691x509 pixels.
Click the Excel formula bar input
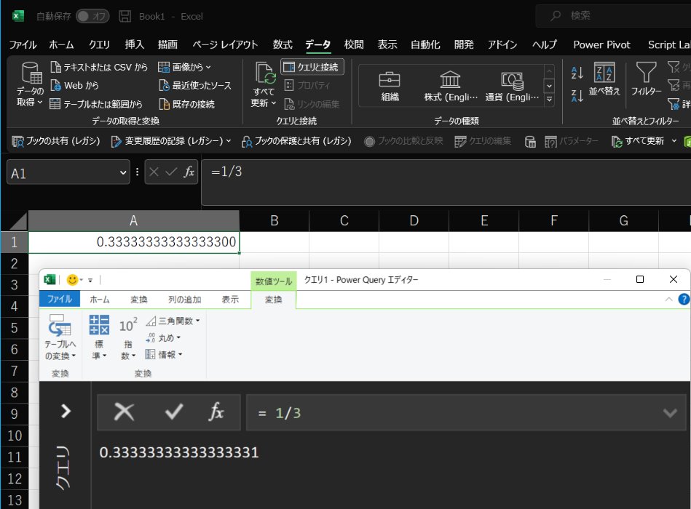pyautogui.click(x=445, y=182)
